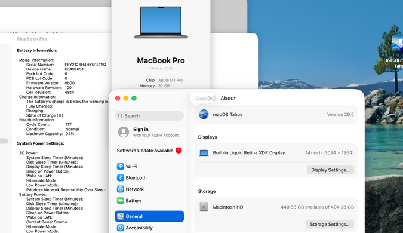The image size is (403, 233).
Task: Click the 14-inch (3024 × 1964) resolution text
Action: tap(330, 153)
